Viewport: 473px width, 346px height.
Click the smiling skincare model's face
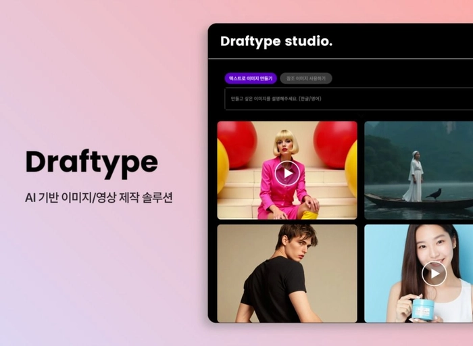point(431,250)
